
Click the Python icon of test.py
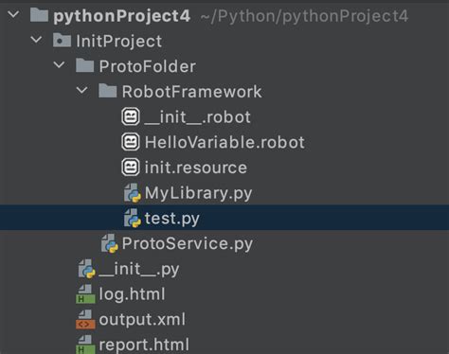coord(132,218)
